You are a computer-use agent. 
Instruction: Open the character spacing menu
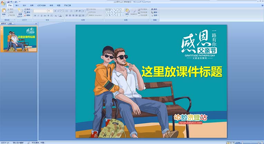(x=52, y=16)
